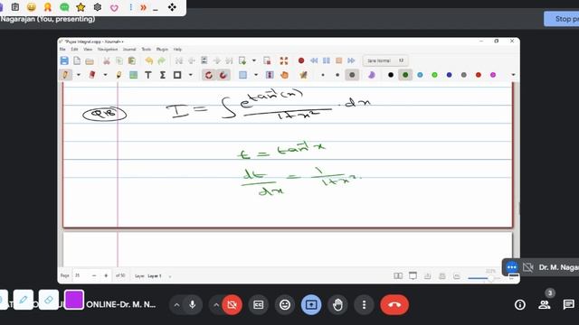
Task: Toggle presentation mode icon in status bar
Action: [x=413, y=275]
